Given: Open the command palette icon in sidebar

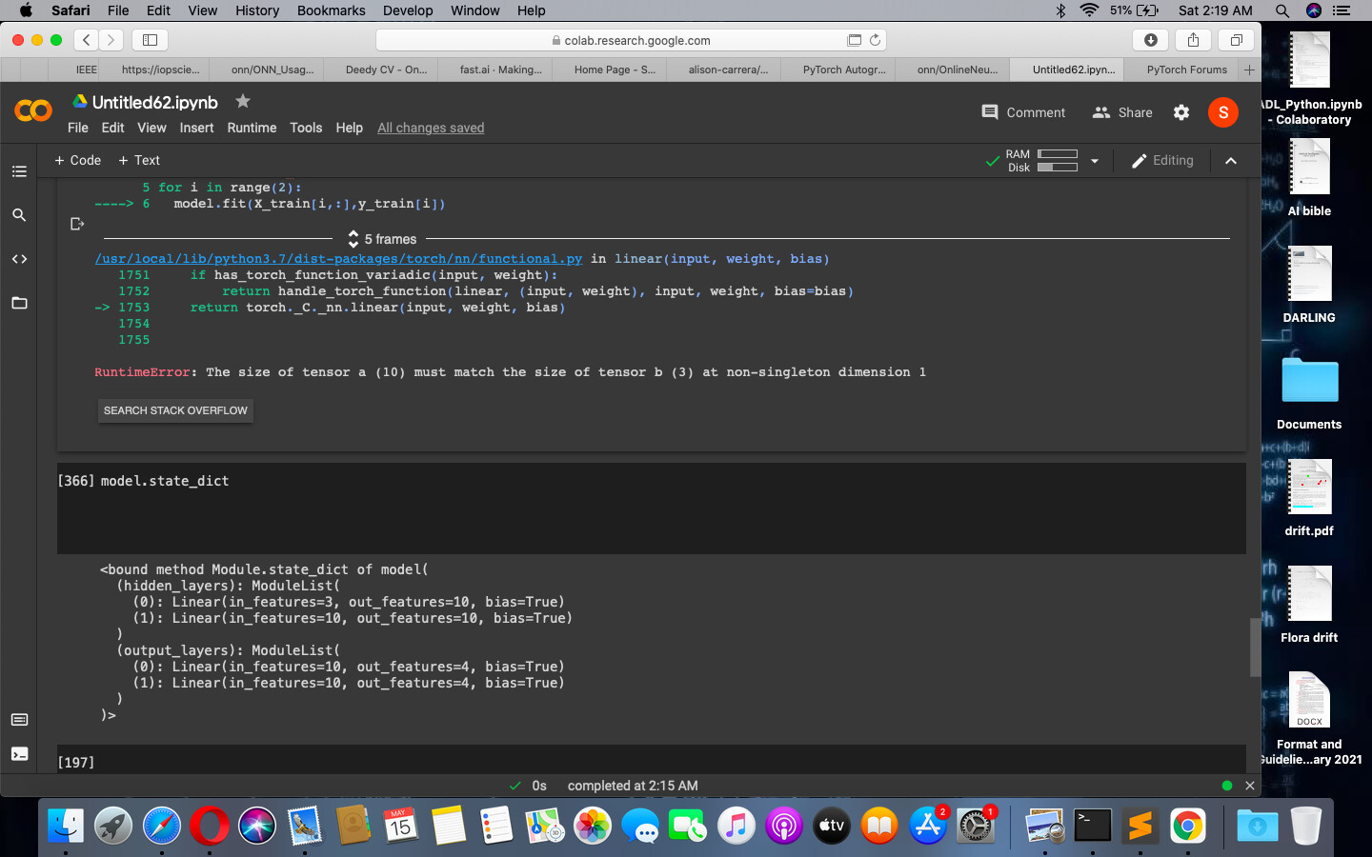Looking at the screenshot, I should (x=19, y=720).
